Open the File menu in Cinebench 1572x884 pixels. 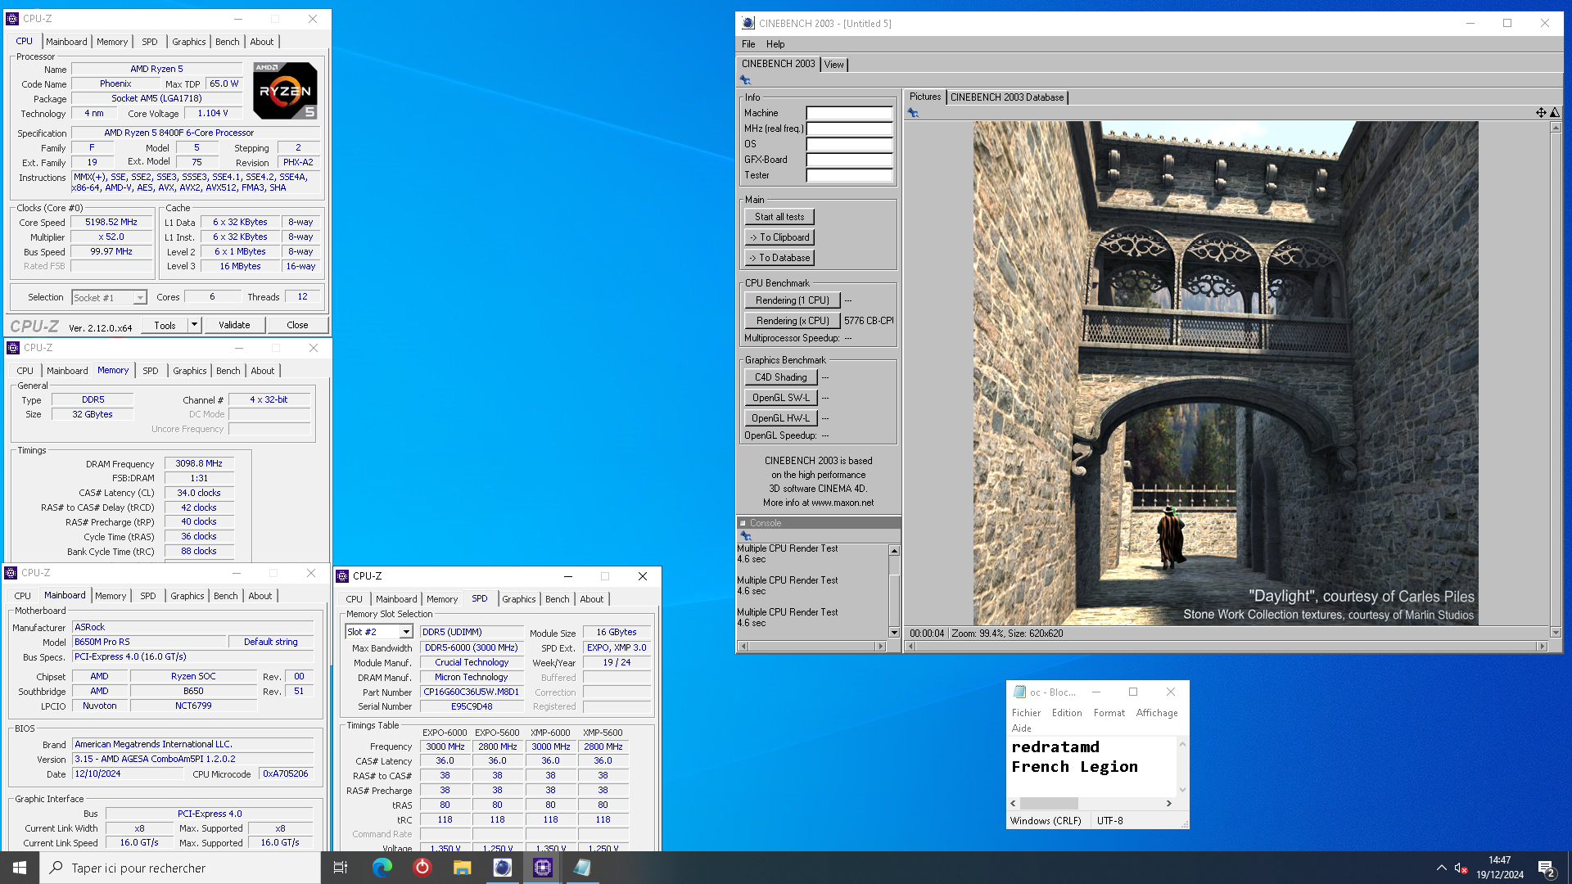[748, 44]
